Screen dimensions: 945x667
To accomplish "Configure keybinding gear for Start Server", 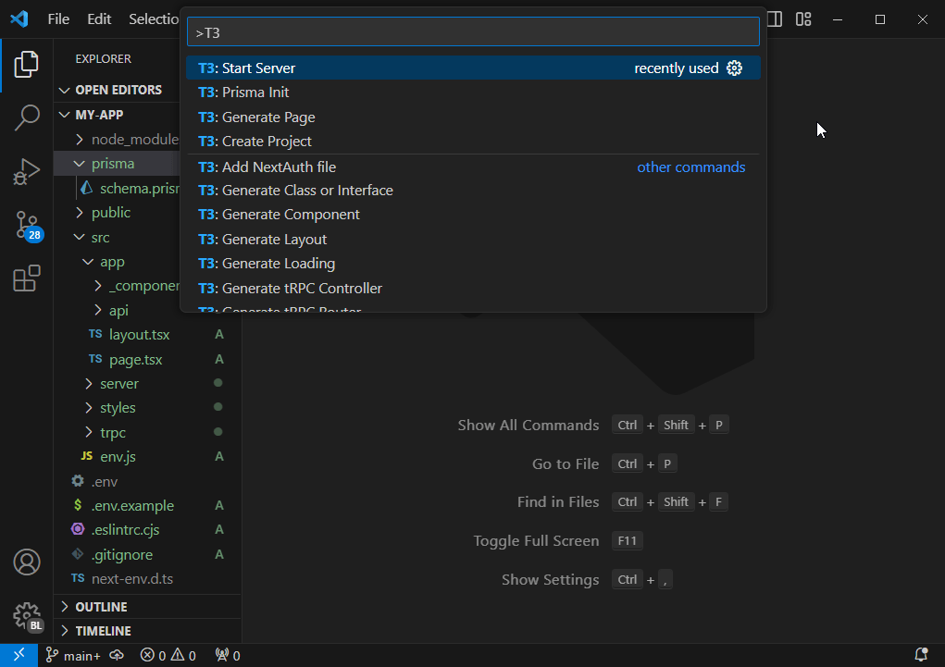I will click(x=734, y=68).
